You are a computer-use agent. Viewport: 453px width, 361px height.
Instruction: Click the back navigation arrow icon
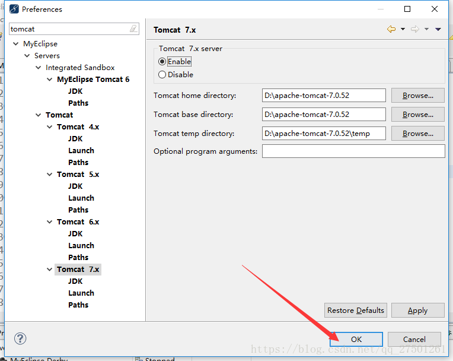coord(391,29)
